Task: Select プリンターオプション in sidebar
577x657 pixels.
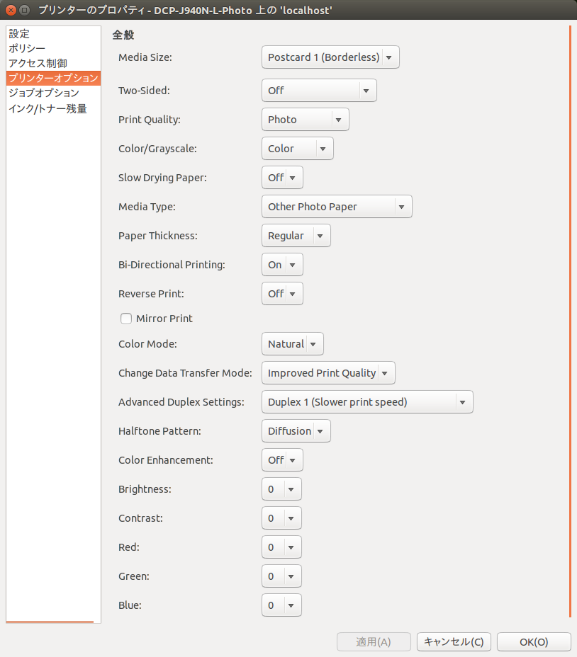Action: 53,78
